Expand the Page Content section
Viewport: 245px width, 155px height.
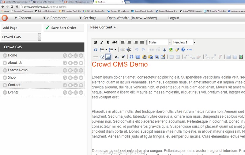tap(103, 27)
